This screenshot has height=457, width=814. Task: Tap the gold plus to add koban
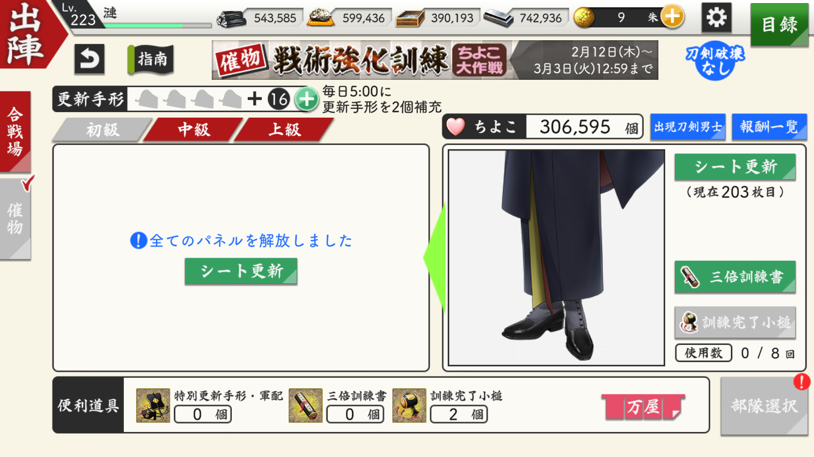[672, 17]
